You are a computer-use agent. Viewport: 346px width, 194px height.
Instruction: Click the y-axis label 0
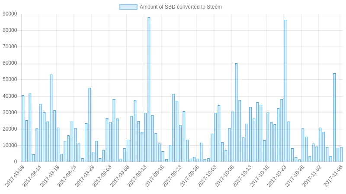[x=16, y=162]
